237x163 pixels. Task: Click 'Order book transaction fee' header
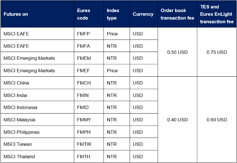[178, 14]
